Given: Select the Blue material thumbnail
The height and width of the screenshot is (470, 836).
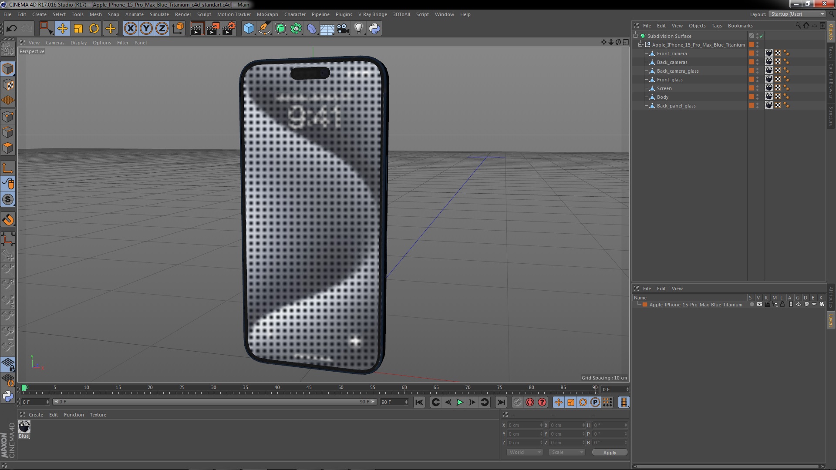Looking at the screenshot, I should pos(24,427).
